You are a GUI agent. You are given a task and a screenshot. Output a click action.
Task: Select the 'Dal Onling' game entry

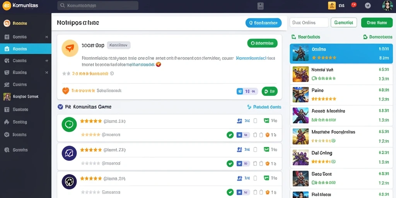(341, 158)
